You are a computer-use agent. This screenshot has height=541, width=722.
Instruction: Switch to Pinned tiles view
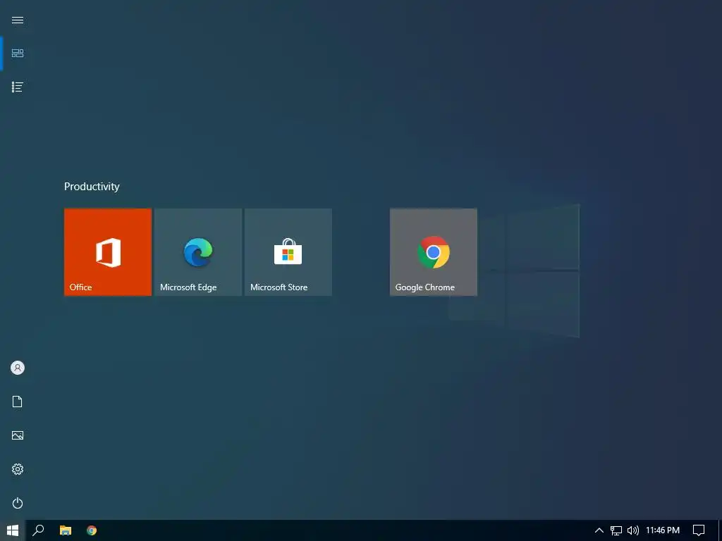[18, 54]
